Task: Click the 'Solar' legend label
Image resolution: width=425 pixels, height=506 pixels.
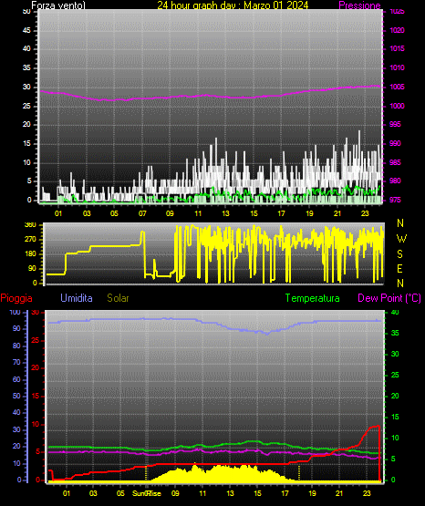Action: [x=118, y=298]
